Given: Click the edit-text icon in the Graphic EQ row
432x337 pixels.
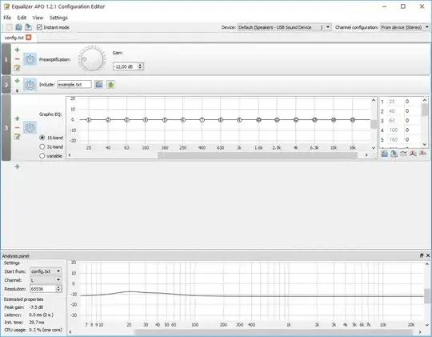Looking at the screenshot, I should 17,137.
